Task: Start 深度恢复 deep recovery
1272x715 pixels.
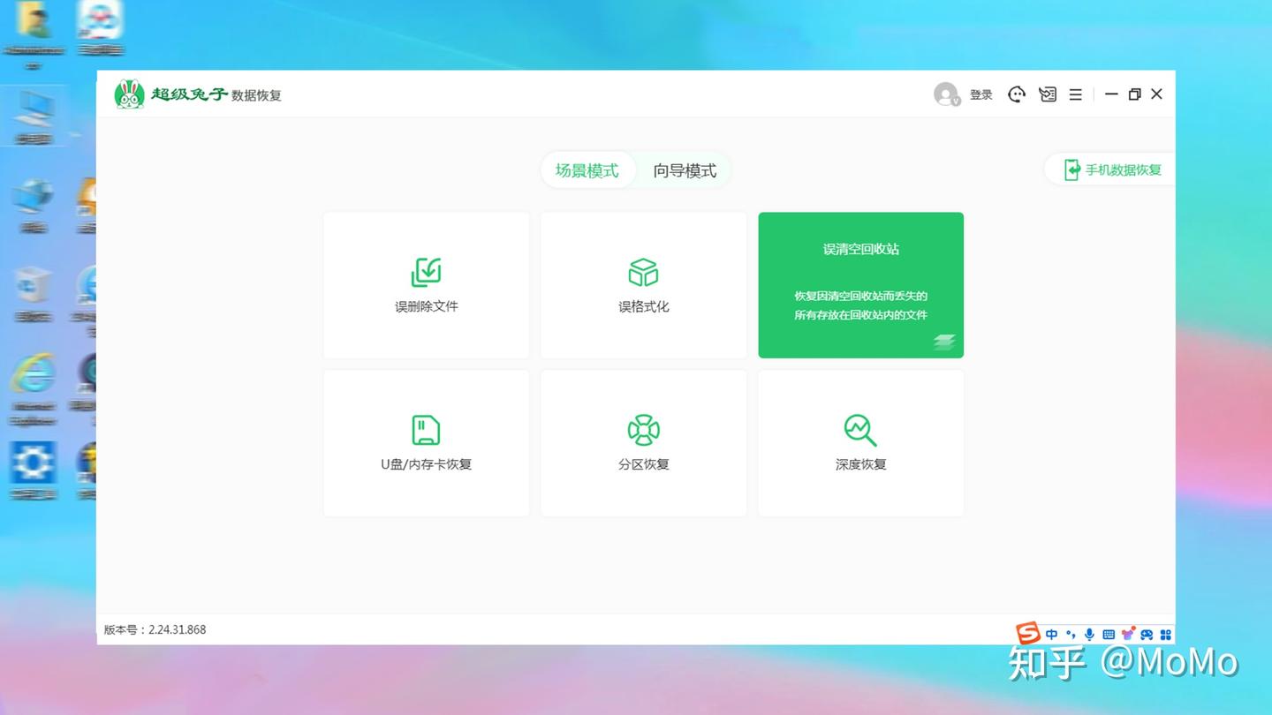Action: pos(861,443)
